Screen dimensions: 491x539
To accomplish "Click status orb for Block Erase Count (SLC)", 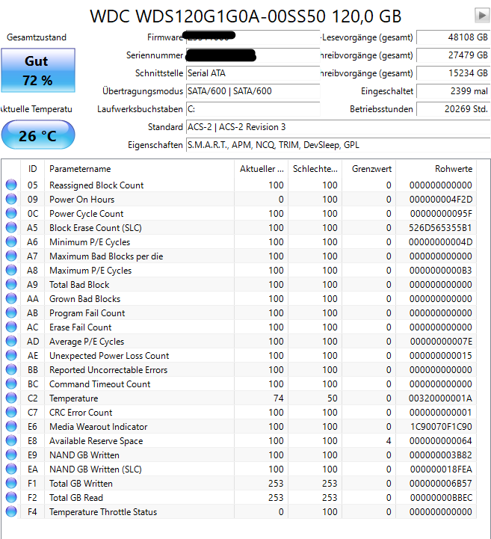I will (x=11, y=227).
